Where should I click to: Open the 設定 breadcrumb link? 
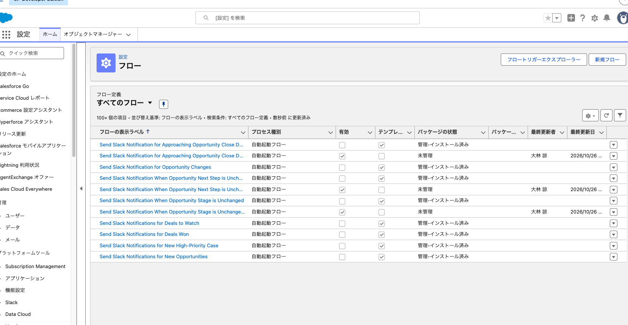pyautogui.click(x=123, y=57)
